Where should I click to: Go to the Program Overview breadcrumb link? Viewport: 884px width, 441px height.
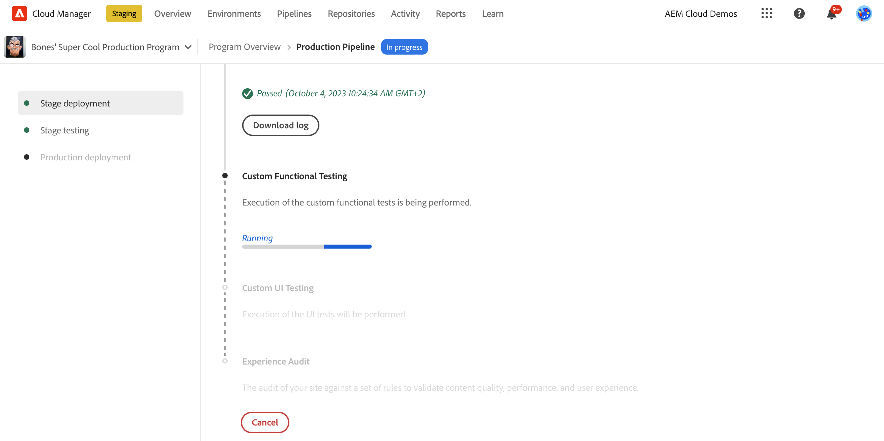click(x=244, y=47)
